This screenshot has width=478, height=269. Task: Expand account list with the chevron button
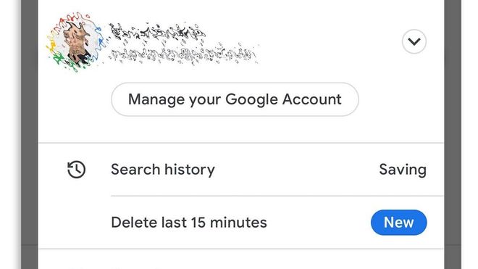(x=414, y=41)
